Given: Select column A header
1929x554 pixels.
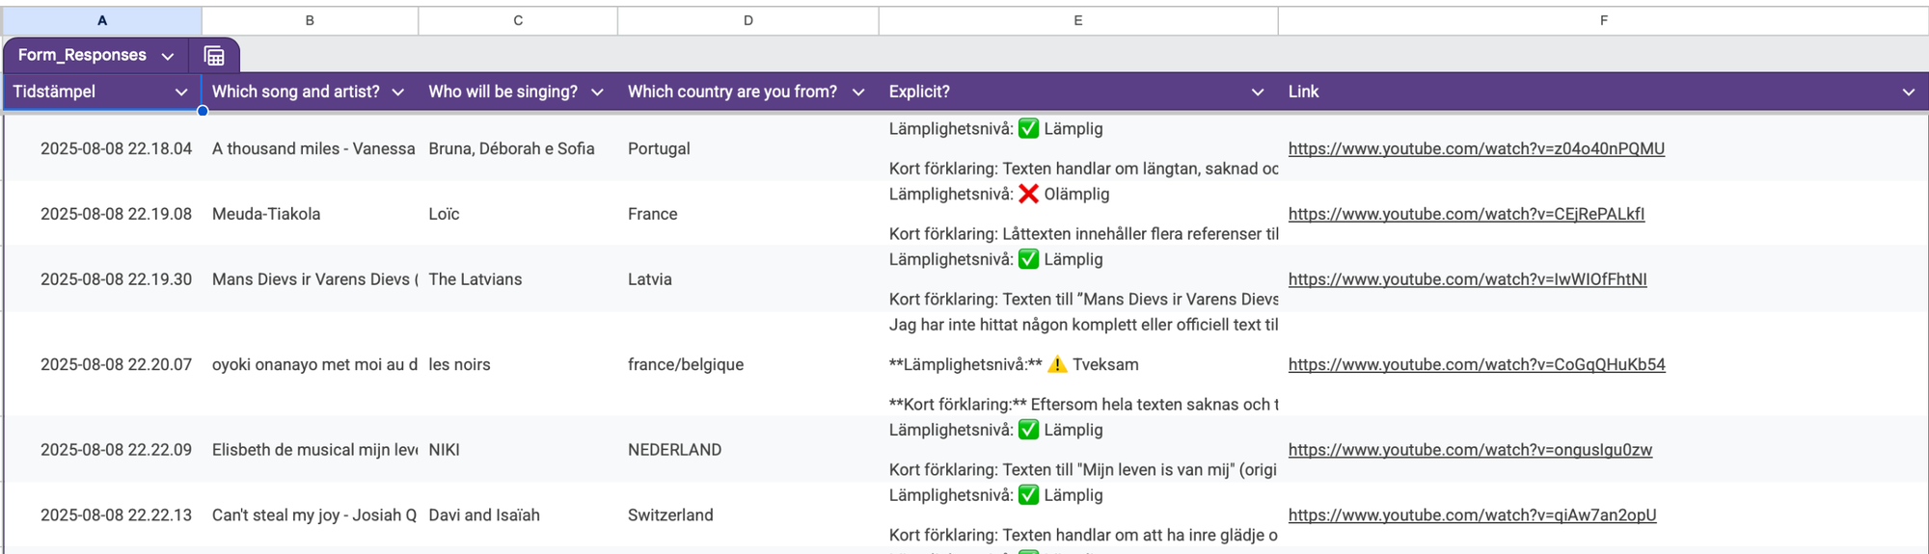Looking at the screenshot, I should pyautogui.click(x=102, y=20).
